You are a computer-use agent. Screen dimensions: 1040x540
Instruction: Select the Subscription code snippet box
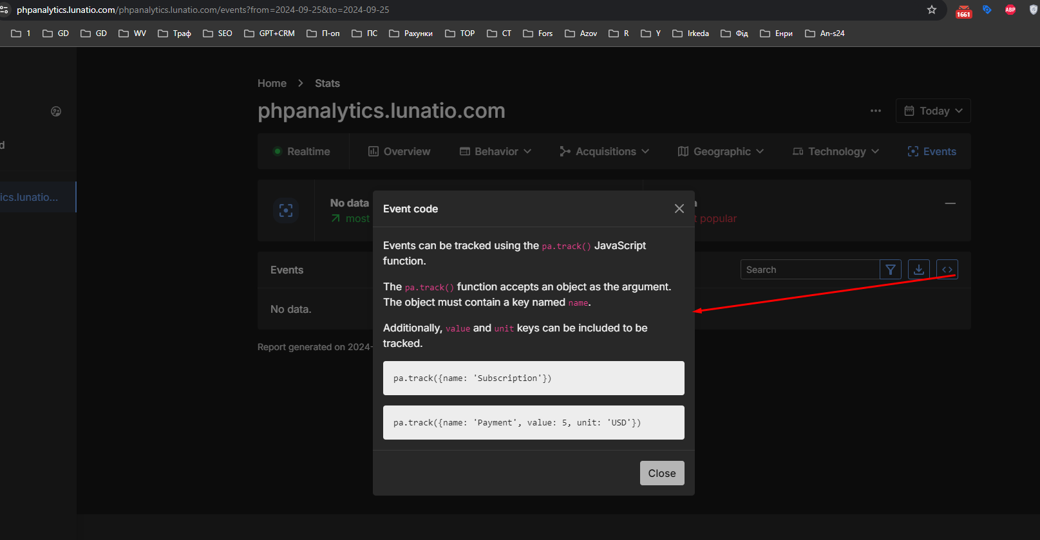point(533,378)
